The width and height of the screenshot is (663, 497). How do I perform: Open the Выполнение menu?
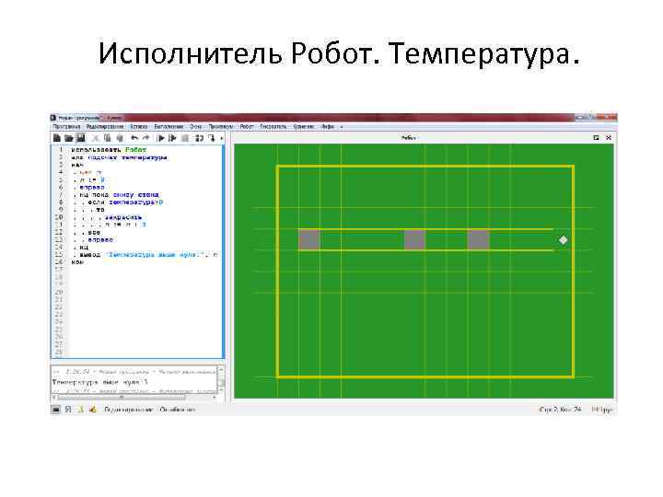pos(169,126)
